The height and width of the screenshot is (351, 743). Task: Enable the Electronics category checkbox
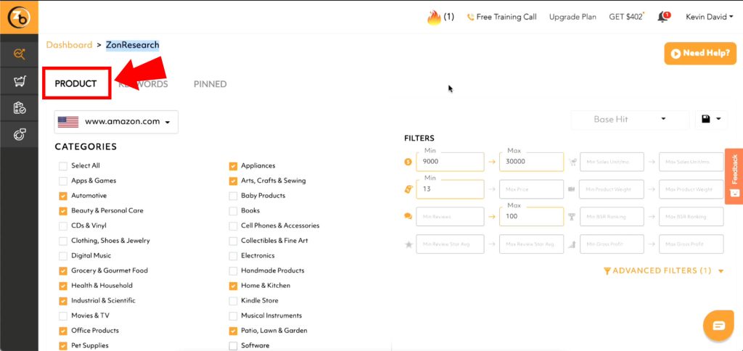pos(233,256)
